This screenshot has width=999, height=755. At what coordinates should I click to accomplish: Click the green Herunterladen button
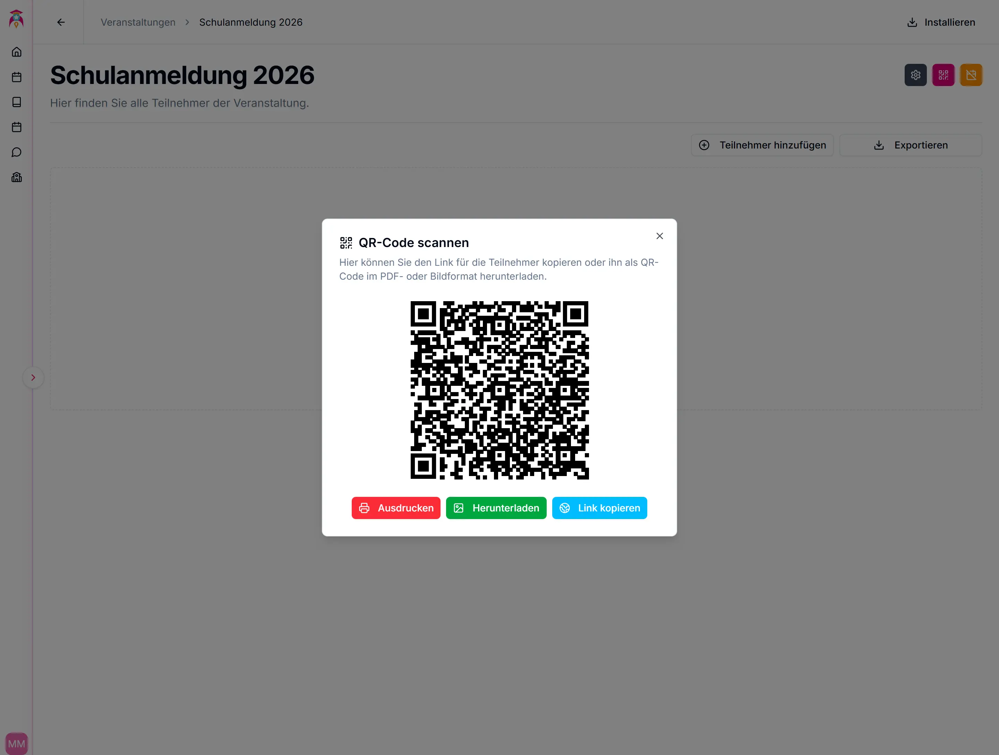[496, 508]
